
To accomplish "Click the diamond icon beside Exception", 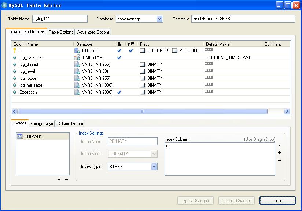I will [15, 92].
